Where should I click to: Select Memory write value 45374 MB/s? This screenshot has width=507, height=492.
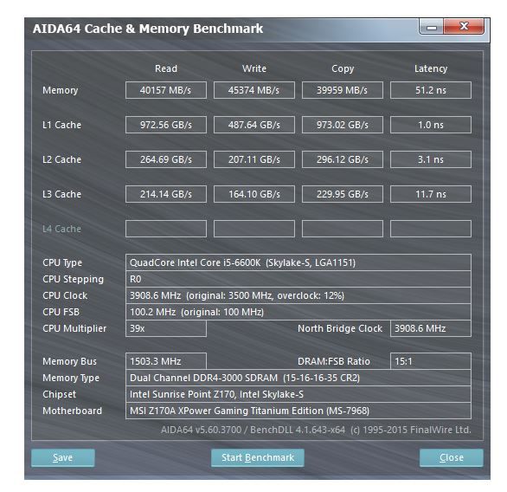coord(254,90)
